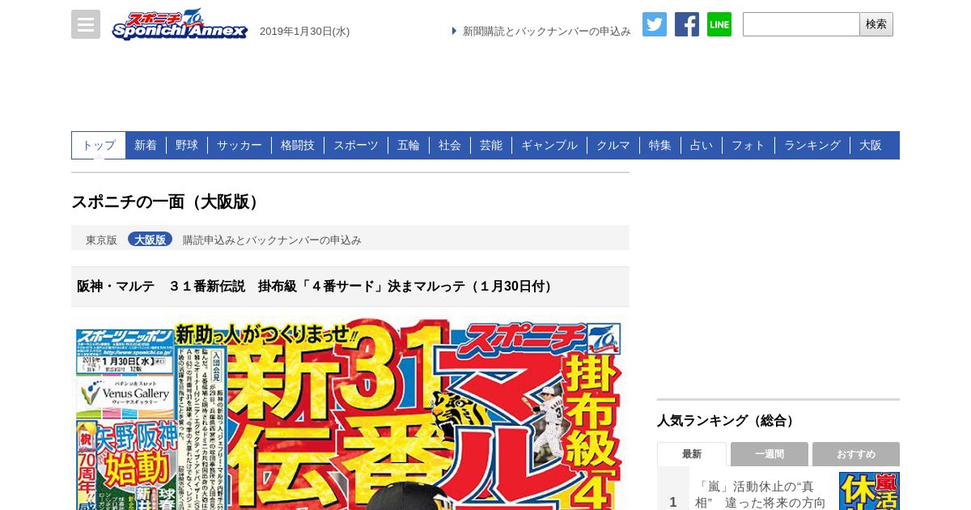This screenshot has width=971, height=510.
Task: Open the スポーツ navigation item
Action: (356, 145)
